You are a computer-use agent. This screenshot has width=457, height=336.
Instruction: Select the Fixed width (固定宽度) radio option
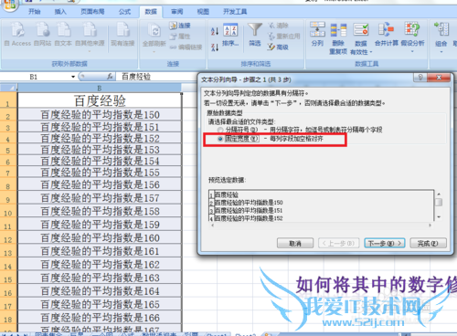tap(220, 139)
